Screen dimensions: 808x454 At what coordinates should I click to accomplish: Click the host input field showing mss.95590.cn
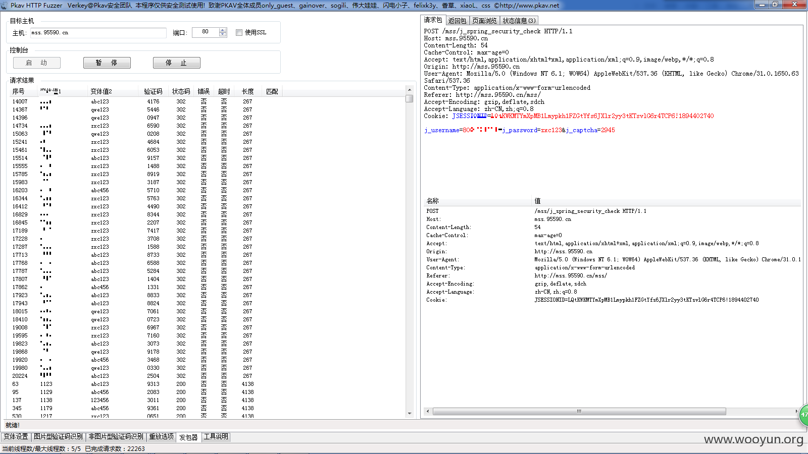tap(98, 32)
